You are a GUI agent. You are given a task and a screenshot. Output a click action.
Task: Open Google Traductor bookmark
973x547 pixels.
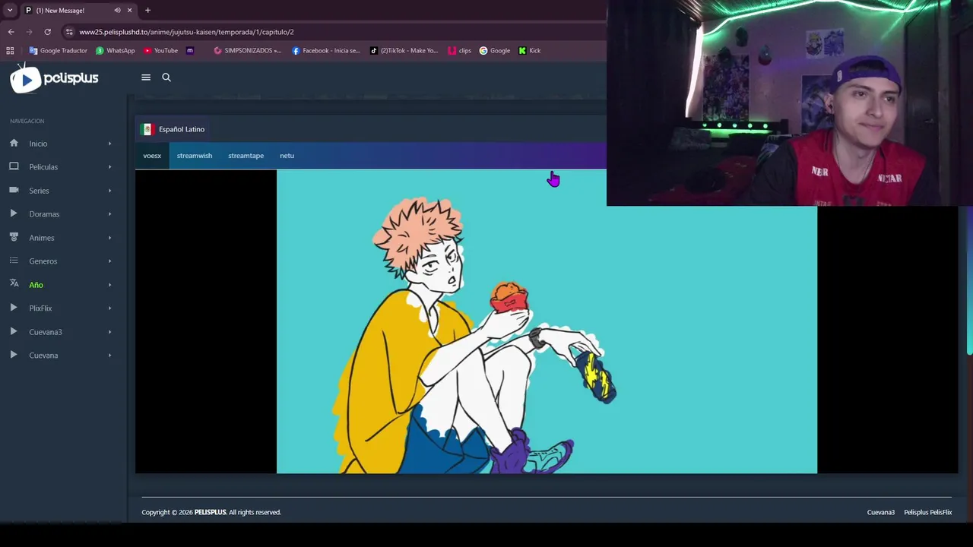59,51
